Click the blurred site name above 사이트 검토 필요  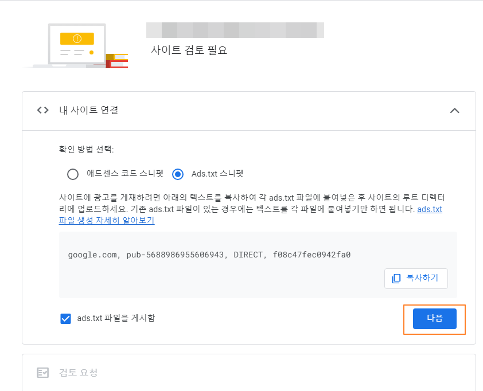[235, 30]
